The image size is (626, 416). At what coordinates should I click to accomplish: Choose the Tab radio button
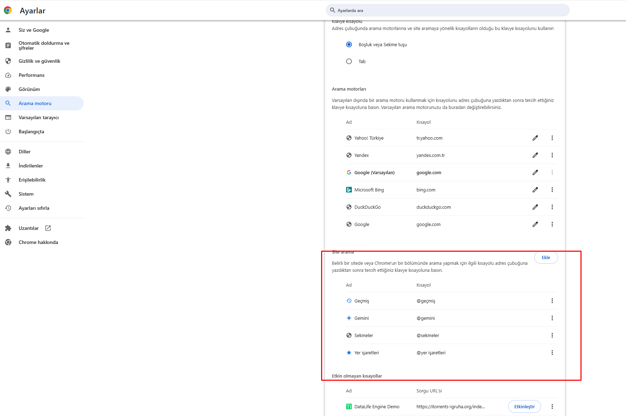click(349, 61)
